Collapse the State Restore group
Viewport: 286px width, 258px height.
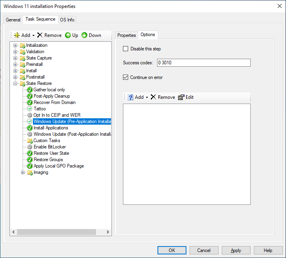(15, 84)
